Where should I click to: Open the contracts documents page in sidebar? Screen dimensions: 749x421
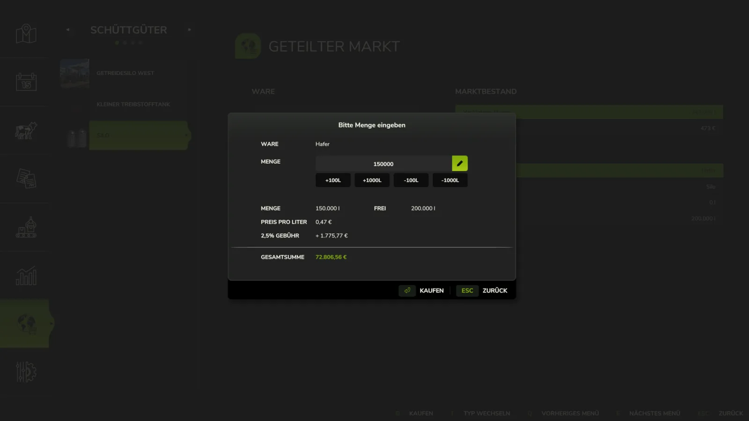pos(26,179)
